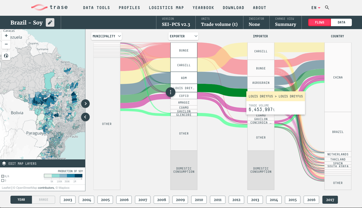Open the Units Trade volume selector
Screen dimensions: 362x208
pos(219,22)
